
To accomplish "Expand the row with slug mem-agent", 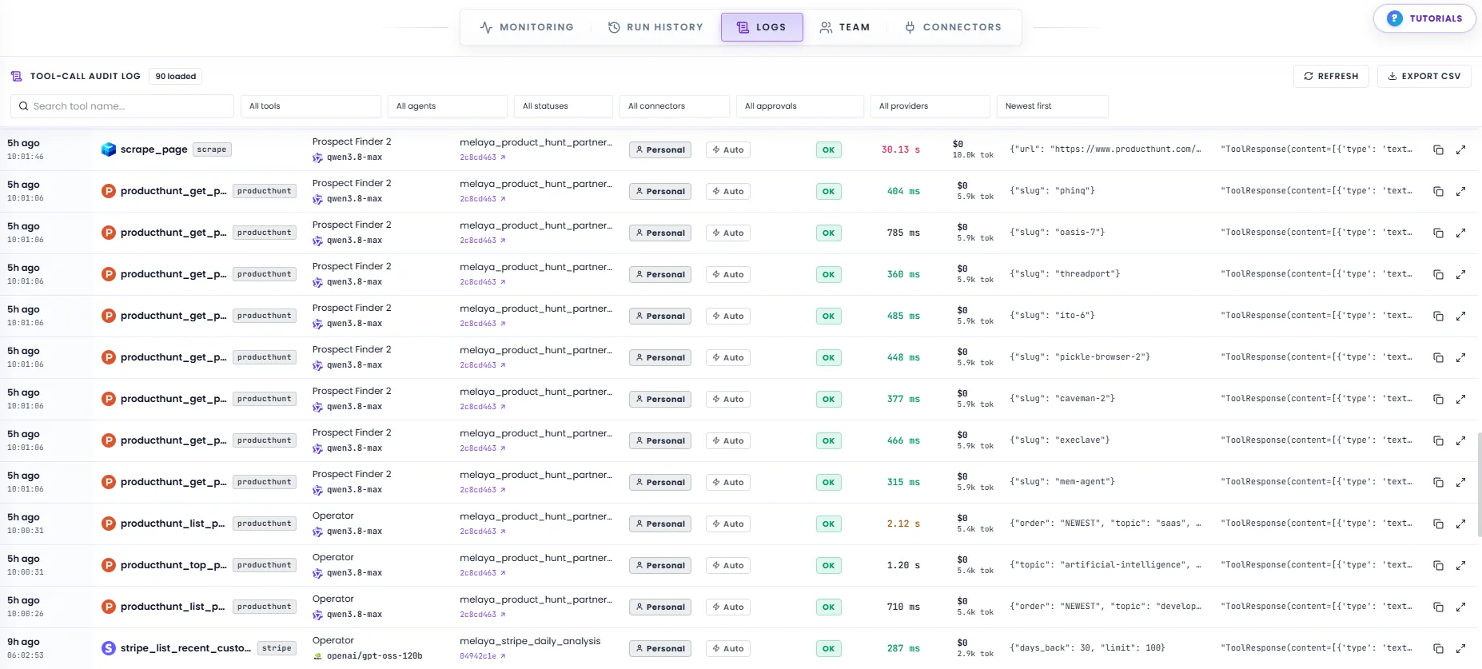I will [1460, 482].
